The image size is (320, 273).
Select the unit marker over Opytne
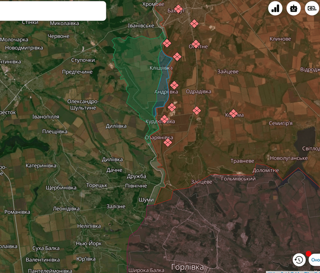(196, 44)
